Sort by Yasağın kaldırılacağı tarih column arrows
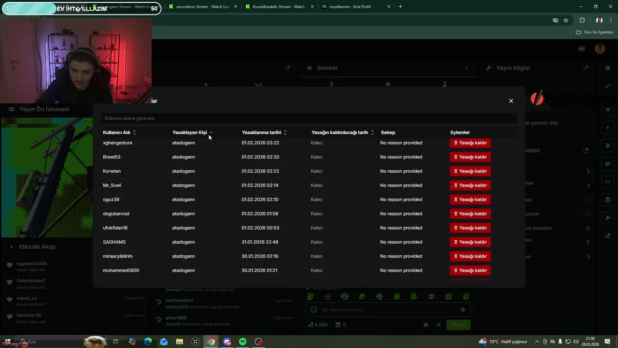The height and width of the screenshot is (348, 618). coord(372,132)
